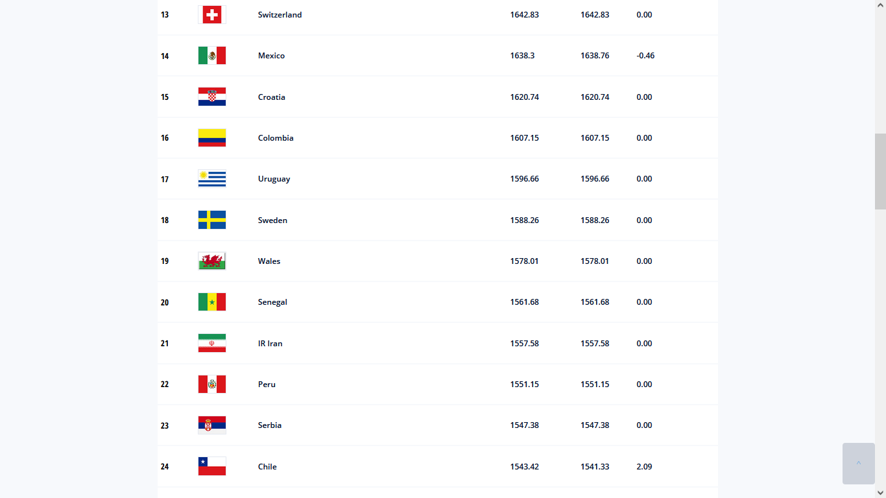Viewport: 886px width, 498px height.
Task: Click the Peru flag icon
Action: (x=212, y=385)
